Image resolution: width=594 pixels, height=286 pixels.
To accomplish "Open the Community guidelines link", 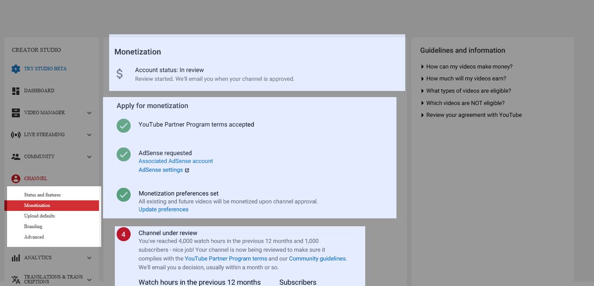I will click(318, 259).
